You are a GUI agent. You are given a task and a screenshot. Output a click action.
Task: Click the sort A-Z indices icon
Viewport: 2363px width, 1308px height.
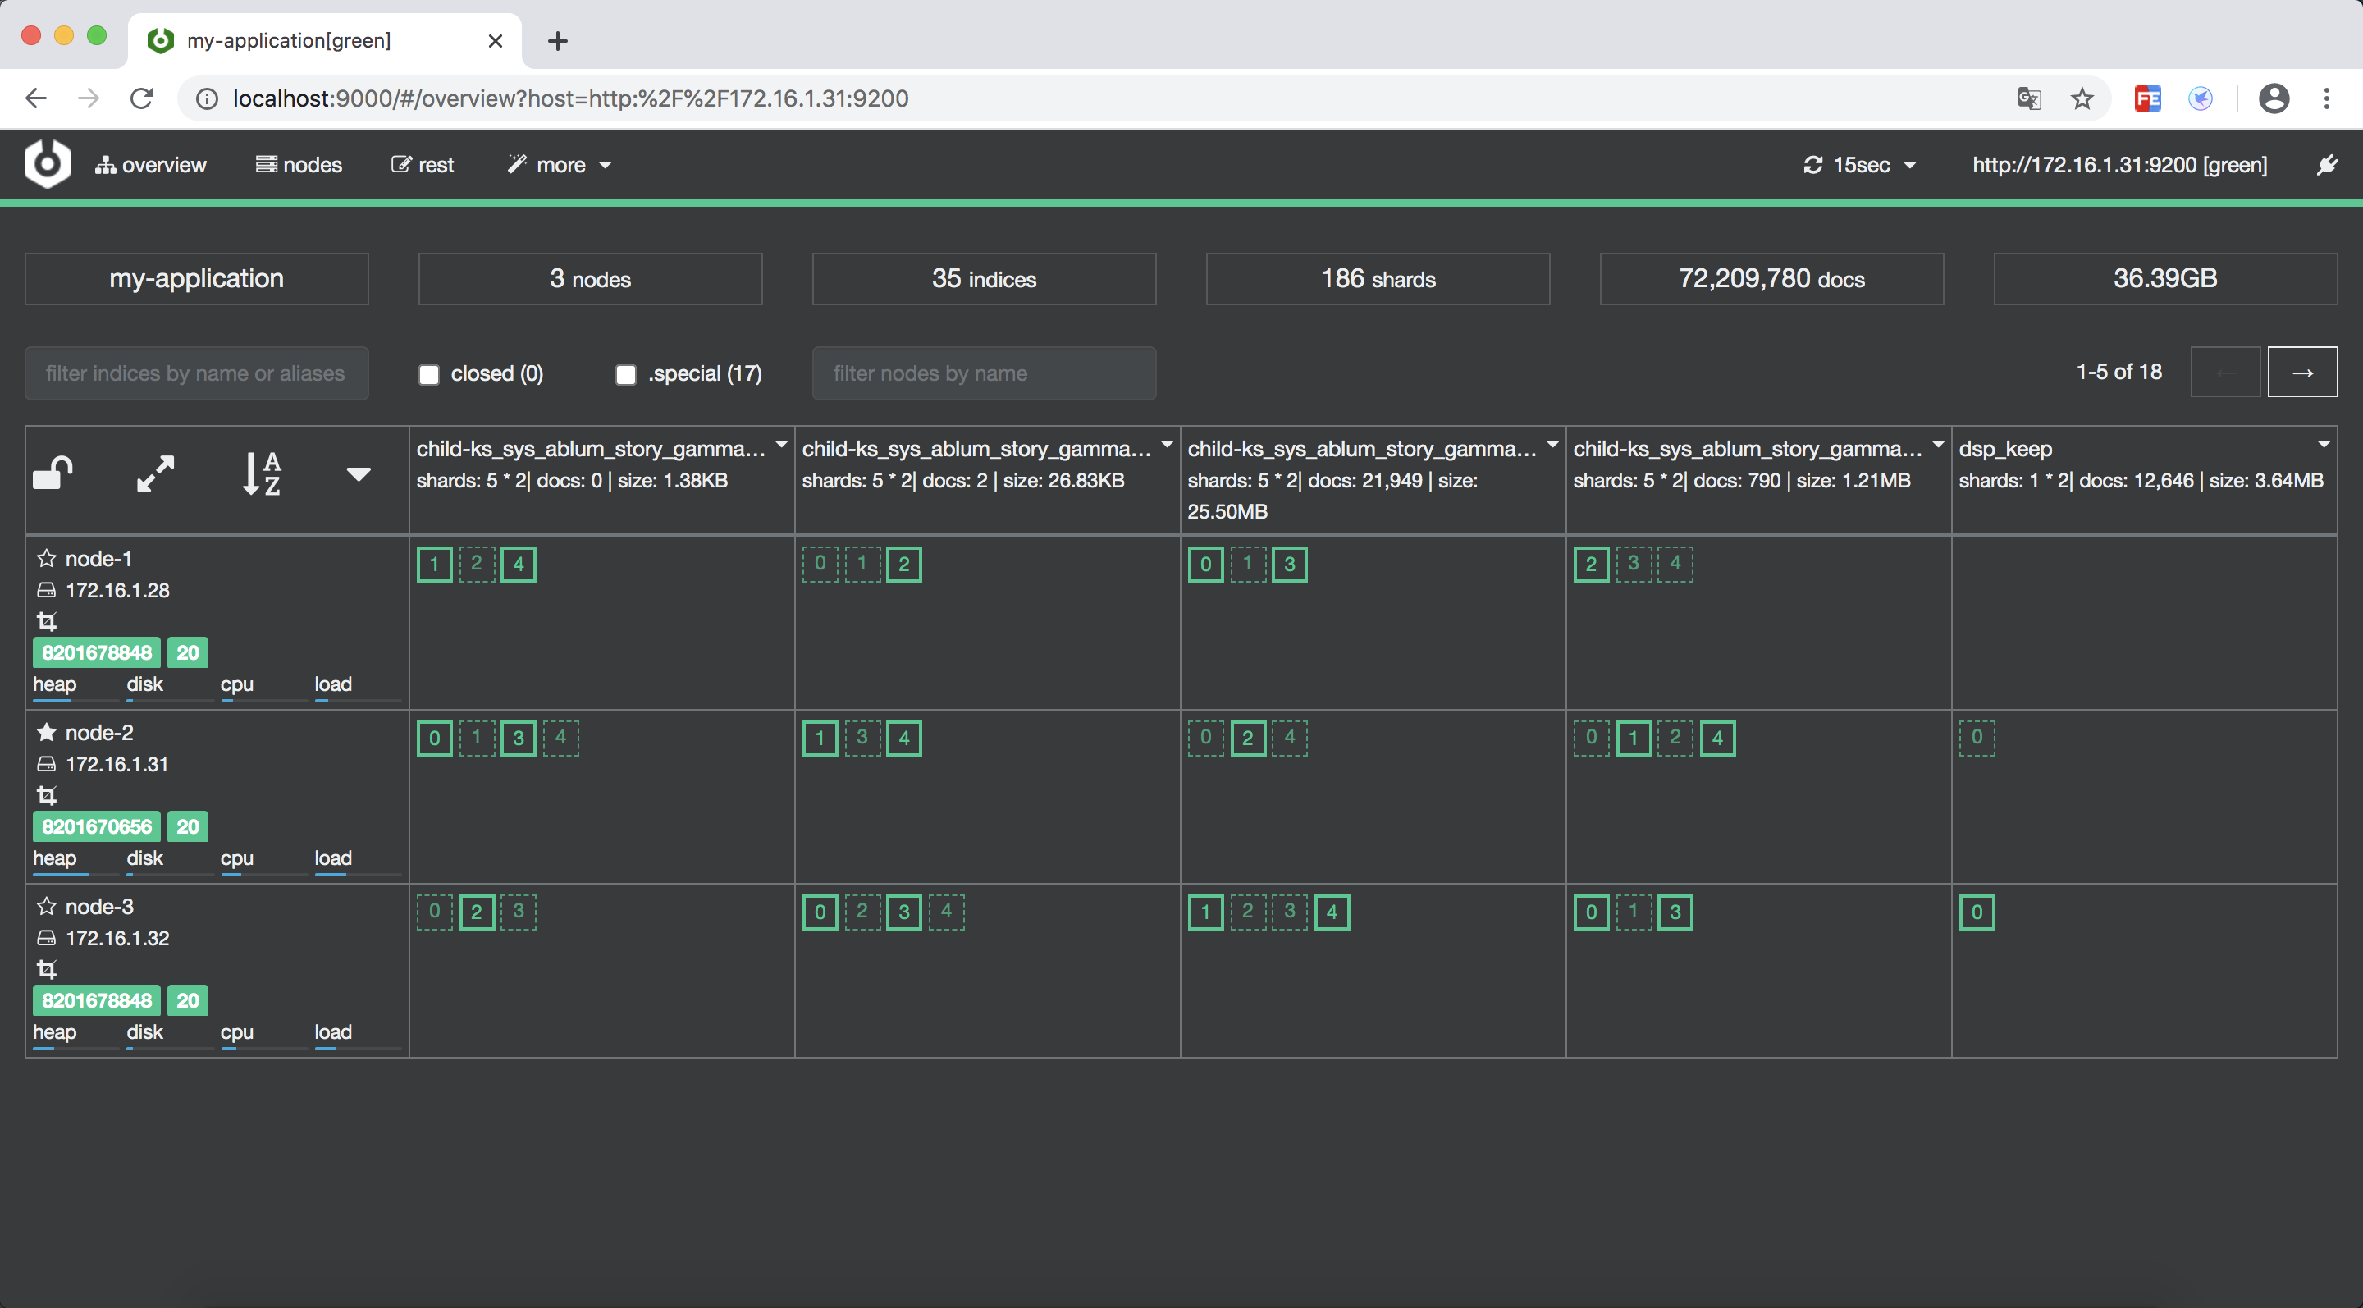[x=262, y=473]
